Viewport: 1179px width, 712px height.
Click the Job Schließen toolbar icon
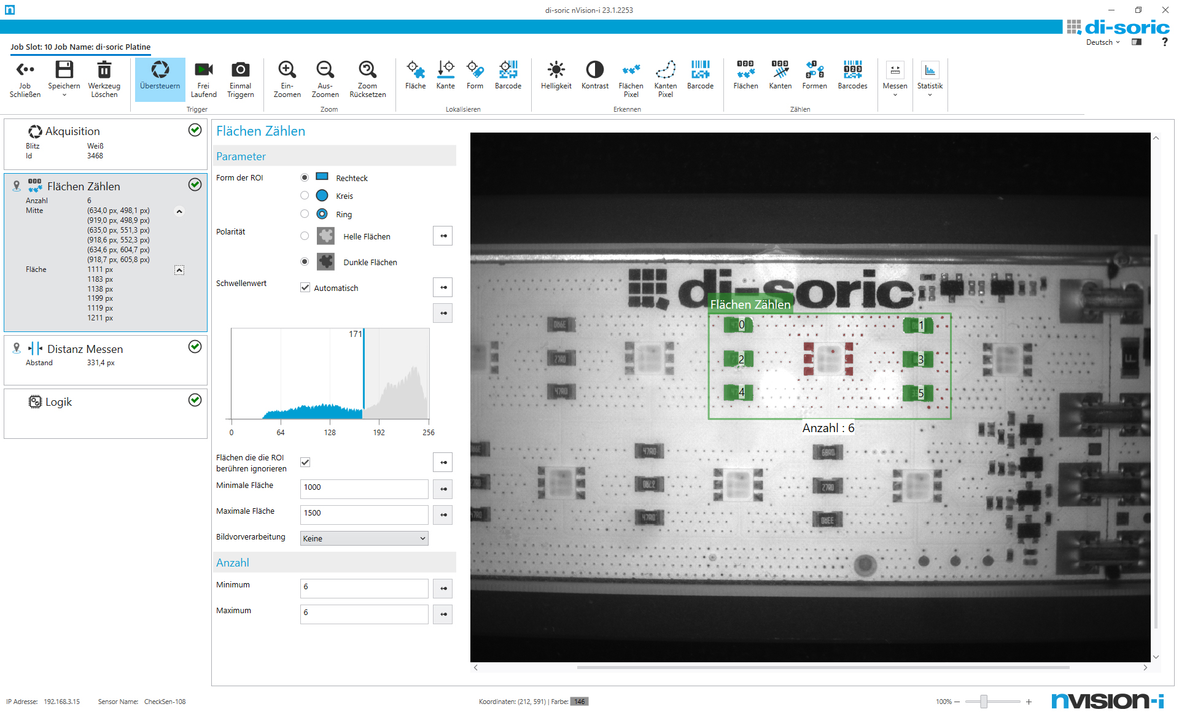pyautogui.click(x=25, y=79)
